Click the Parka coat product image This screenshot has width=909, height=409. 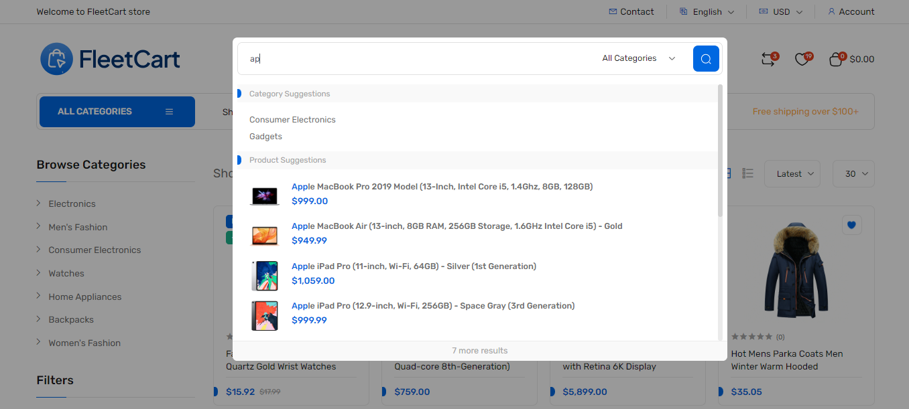(797, 270)
